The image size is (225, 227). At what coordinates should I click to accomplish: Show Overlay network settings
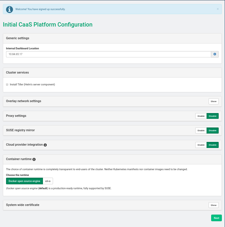click(x=213, y=101)
